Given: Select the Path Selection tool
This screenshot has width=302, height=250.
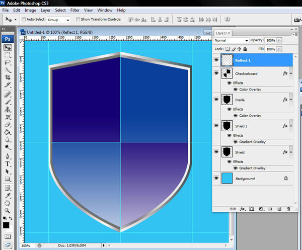Looking at the screenshot, I should [8, 172].
